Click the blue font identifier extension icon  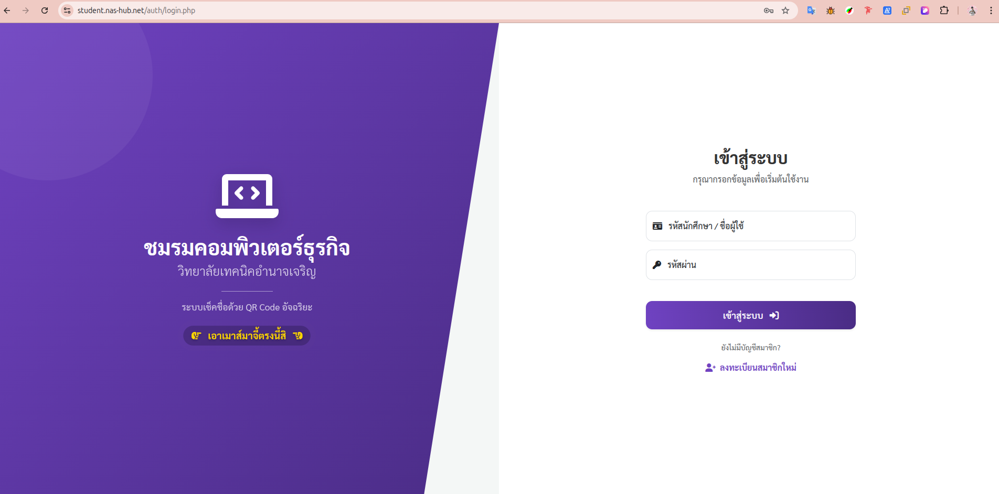coord(887,10)
